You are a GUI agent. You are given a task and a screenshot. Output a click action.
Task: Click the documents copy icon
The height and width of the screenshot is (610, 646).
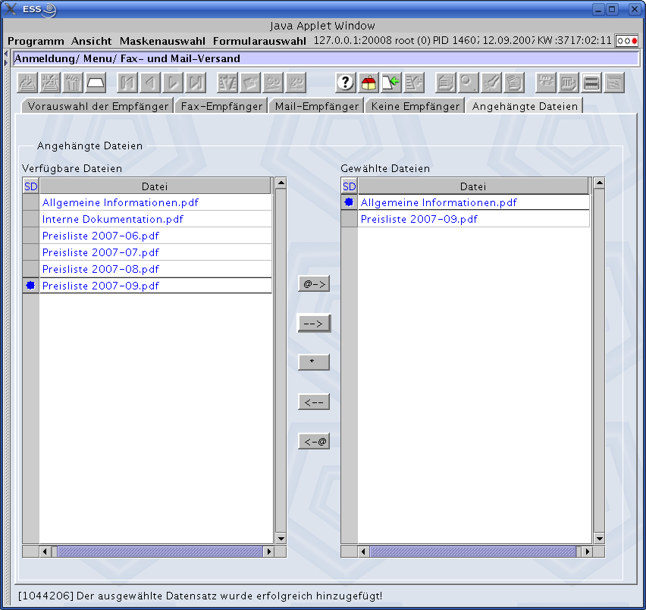[x=514, y=83]
